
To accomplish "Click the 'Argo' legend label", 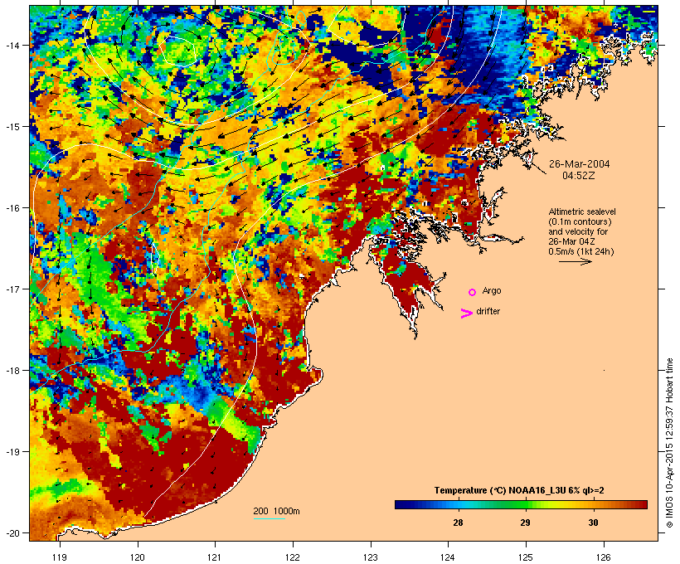I will tap(492, 290).
